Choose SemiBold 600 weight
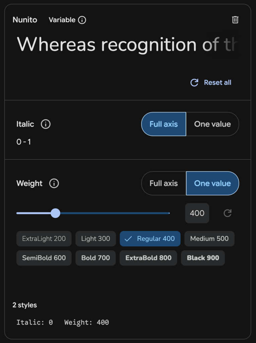The width and height of the screenshot is (256, 343). (x=44, y=258)
